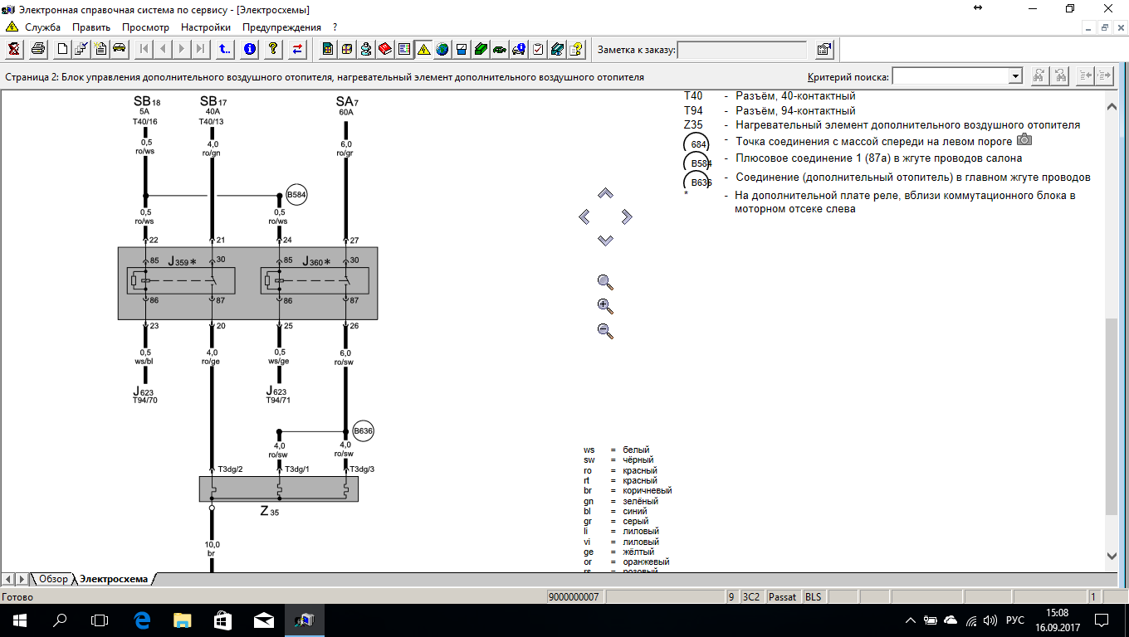Viewport: 1129px width, 637px height.
Task: Click the printer icon in the toolbar
Action: click(x=38, y=49)
